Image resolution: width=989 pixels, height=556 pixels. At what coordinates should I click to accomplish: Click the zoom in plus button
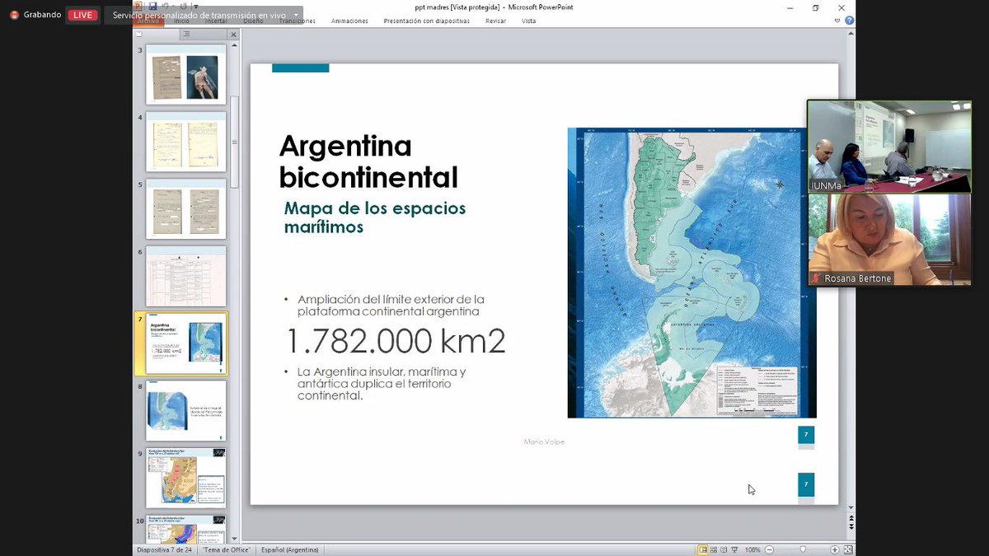tap(834, 549)
